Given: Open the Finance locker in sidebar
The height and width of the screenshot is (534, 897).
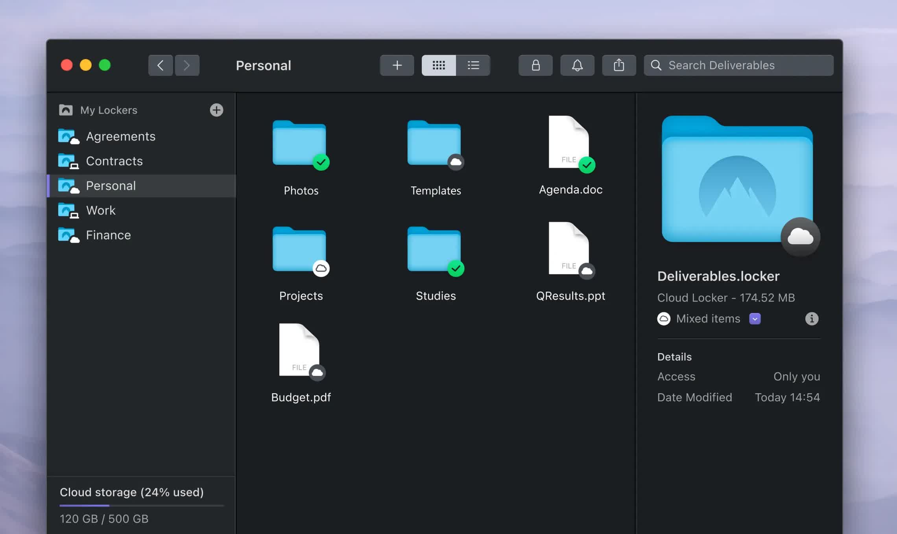Looking at the screenshot, I should (108, 235).
